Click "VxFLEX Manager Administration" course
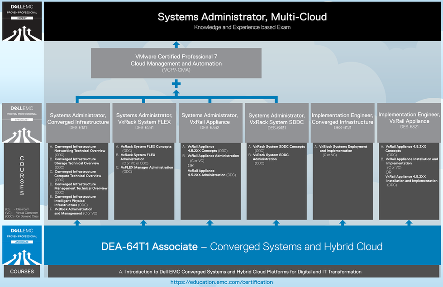Image resolution: width=443 pixels, height=287 pixels. 144,169
